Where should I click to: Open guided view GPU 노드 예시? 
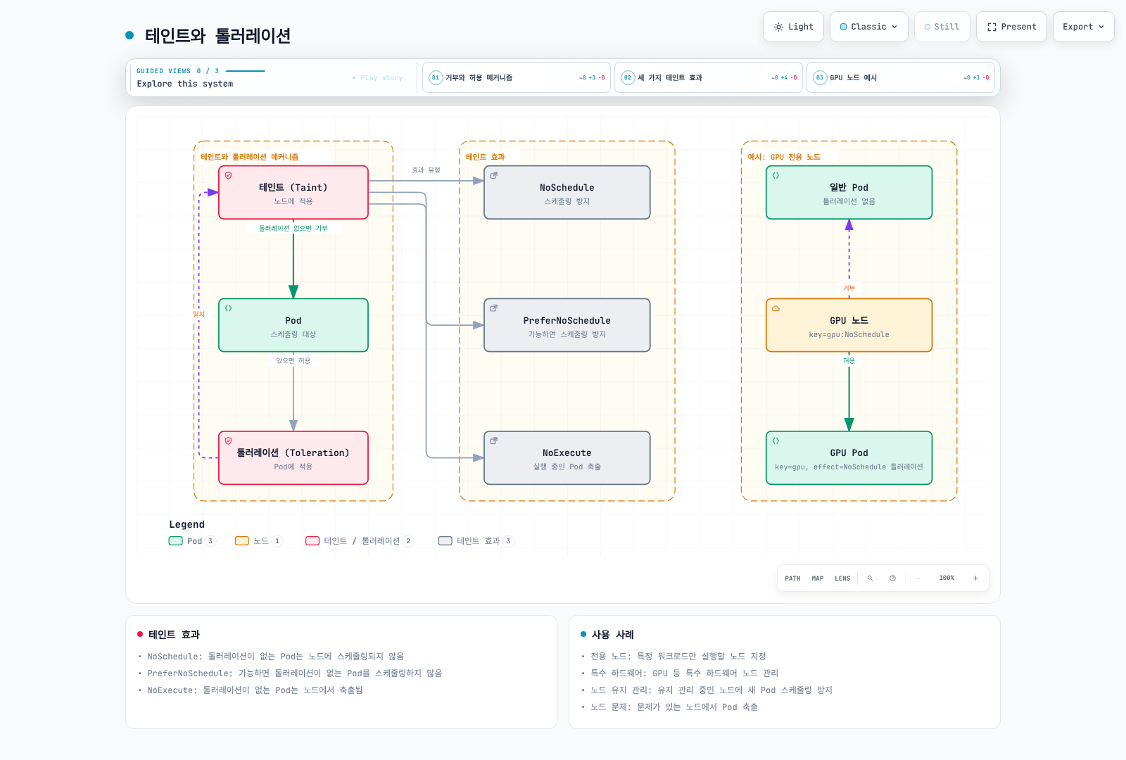tap(901, 77)
